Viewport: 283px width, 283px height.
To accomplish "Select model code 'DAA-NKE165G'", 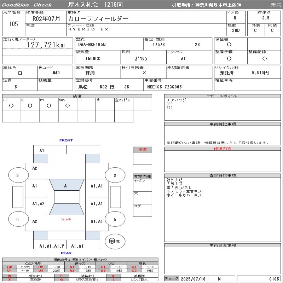I will pyautogui.click(x=92, y=45).
